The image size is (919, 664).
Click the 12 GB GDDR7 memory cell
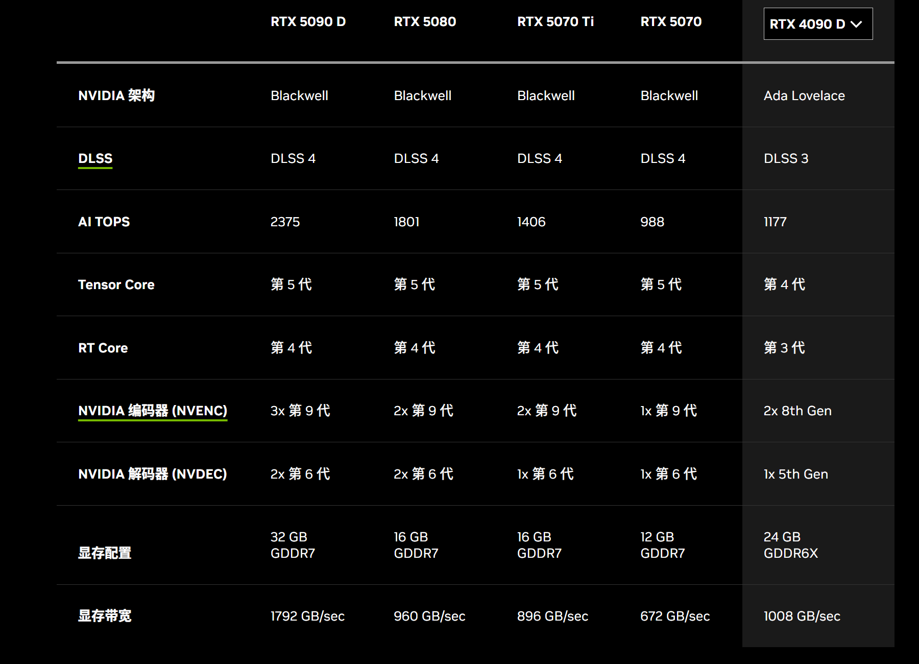[663, 545]
